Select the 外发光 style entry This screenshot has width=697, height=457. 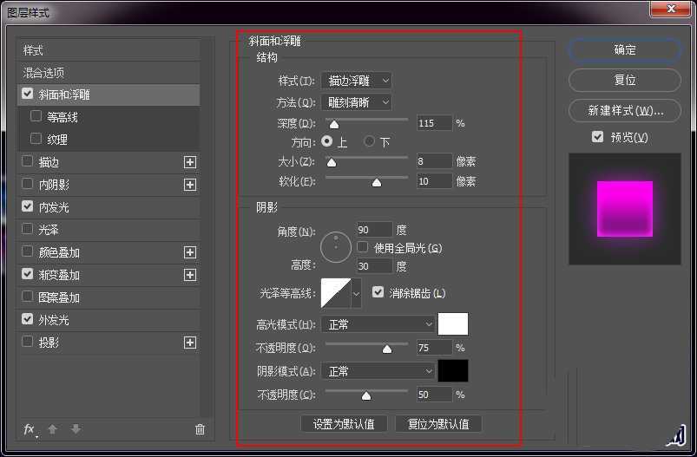pos(54,320)
